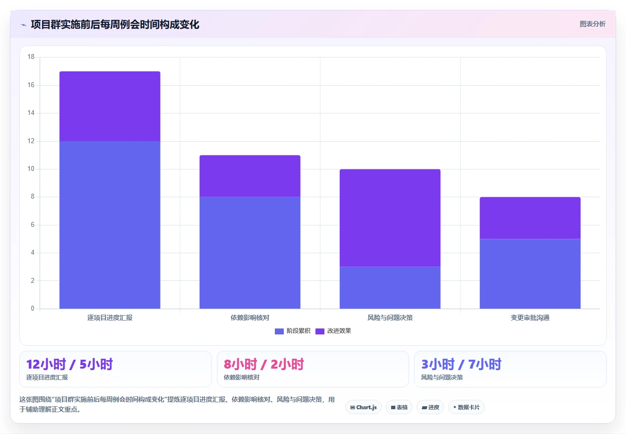Click the purple bar segment for 风险与问题决策

pyautogui.click(x=390, y=218)
